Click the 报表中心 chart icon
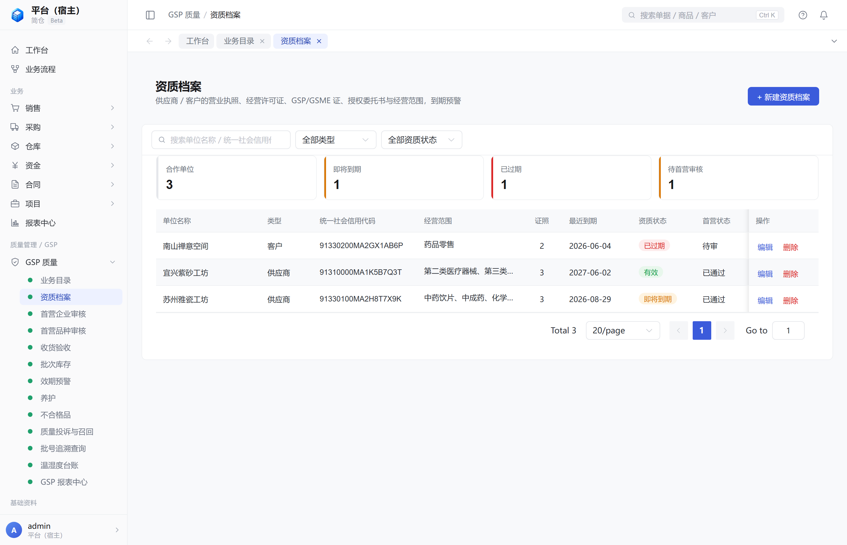This screenshot has width=847, height=545. [15, 223]
